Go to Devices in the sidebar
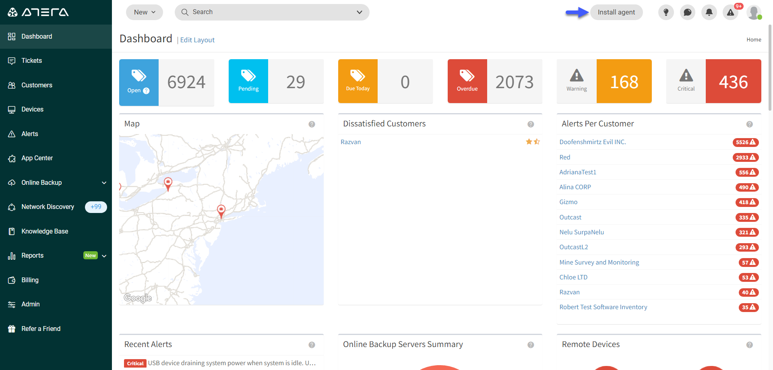 pos(32,110)
